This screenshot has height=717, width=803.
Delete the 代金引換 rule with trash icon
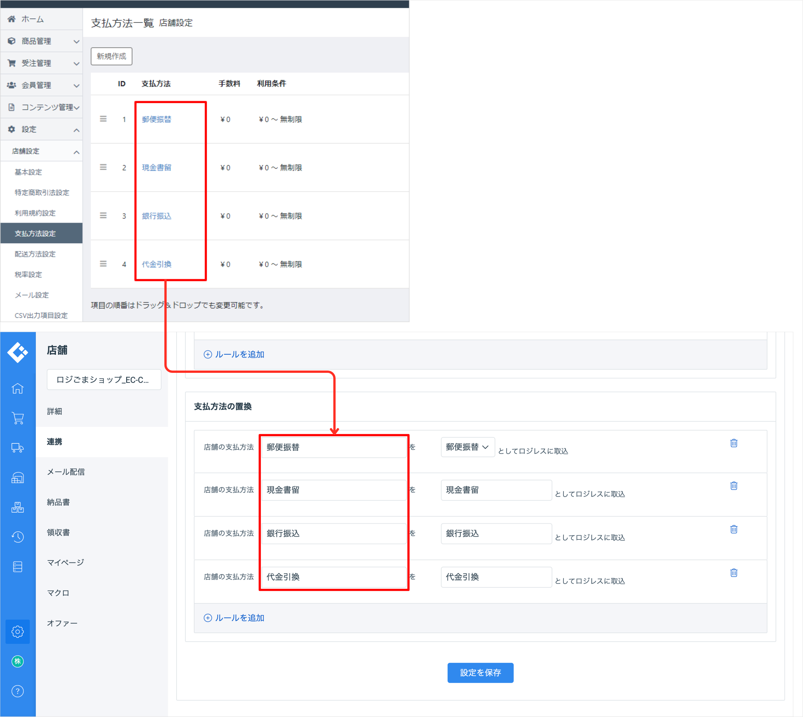coord(734,572)
